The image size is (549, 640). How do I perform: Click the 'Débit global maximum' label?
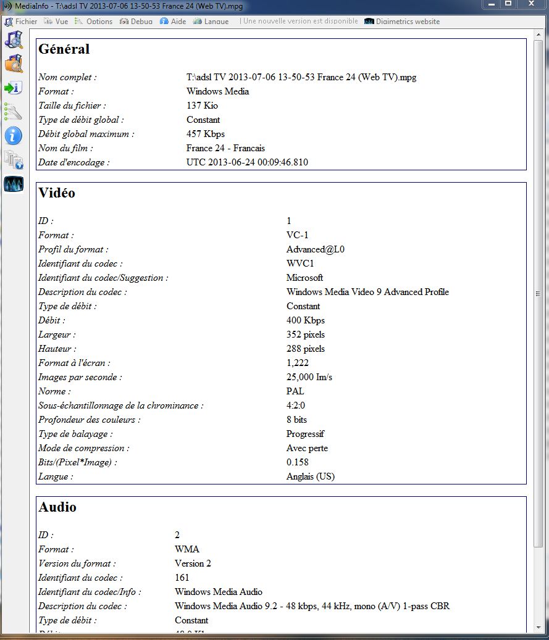(x=86, y=134)
